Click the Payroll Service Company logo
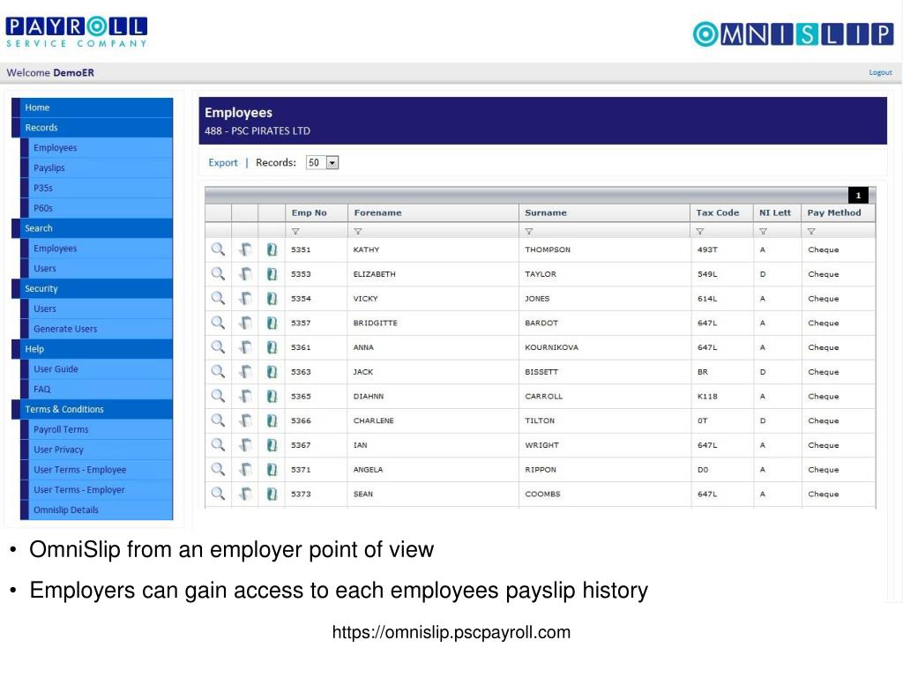Image resolution: width=903 pixels, height=677 pixels. point(77,33)
